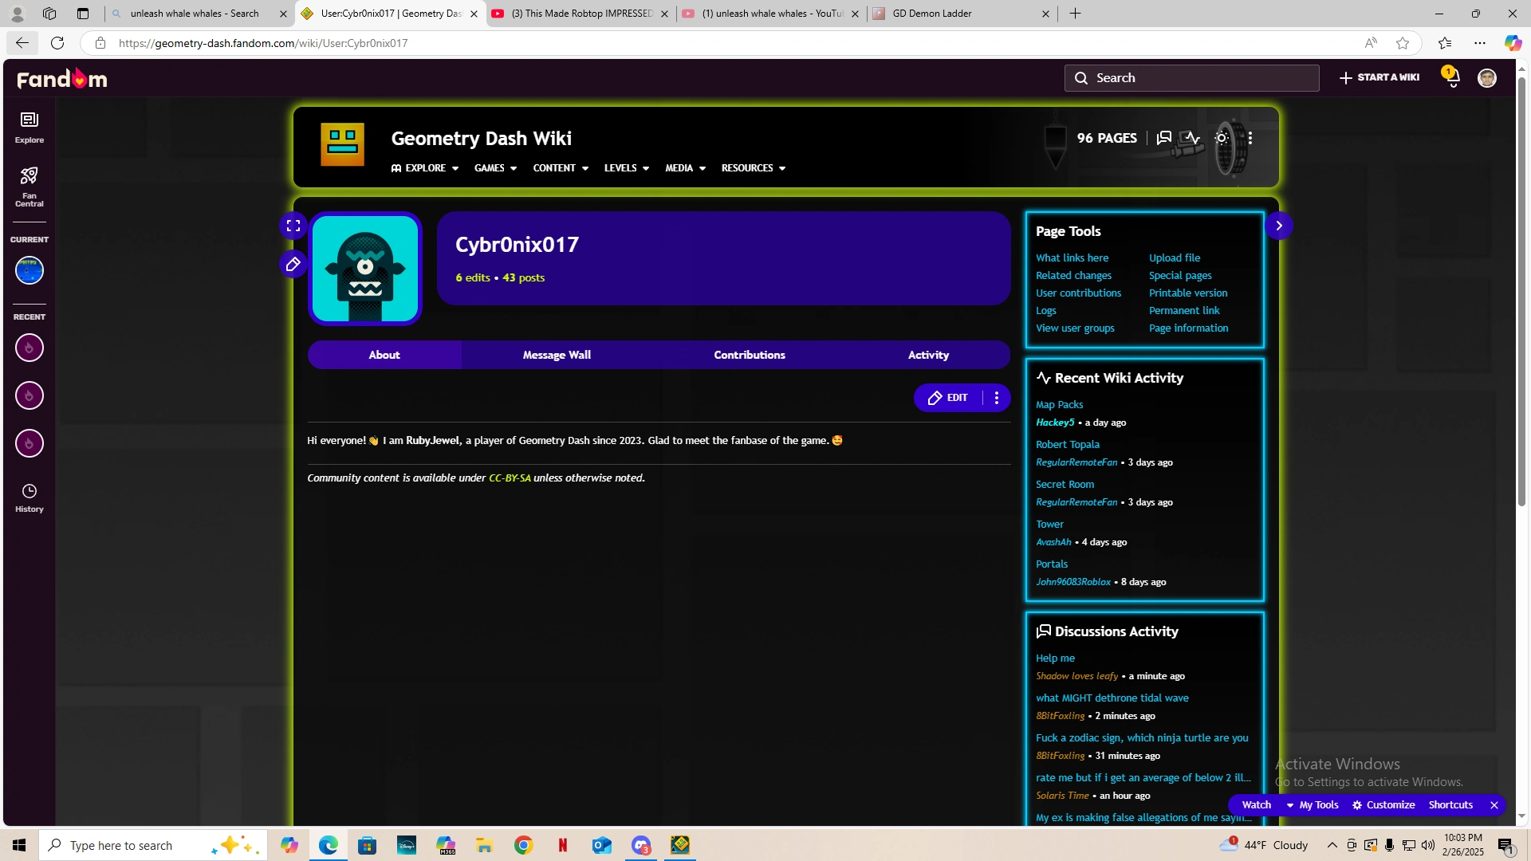Click the EDIT profile button
The height and width of the screenshot is (861, 1531).
tap(948, 398)
